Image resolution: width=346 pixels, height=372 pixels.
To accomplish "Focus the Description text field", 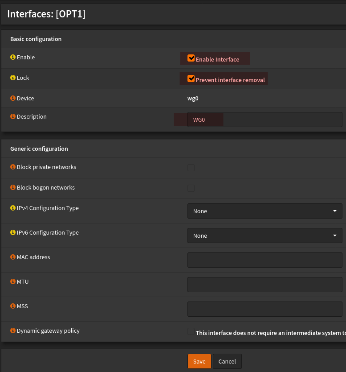I will 265,120.
